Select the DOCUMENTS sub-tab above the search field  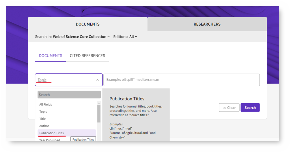(x=51, y=56)
